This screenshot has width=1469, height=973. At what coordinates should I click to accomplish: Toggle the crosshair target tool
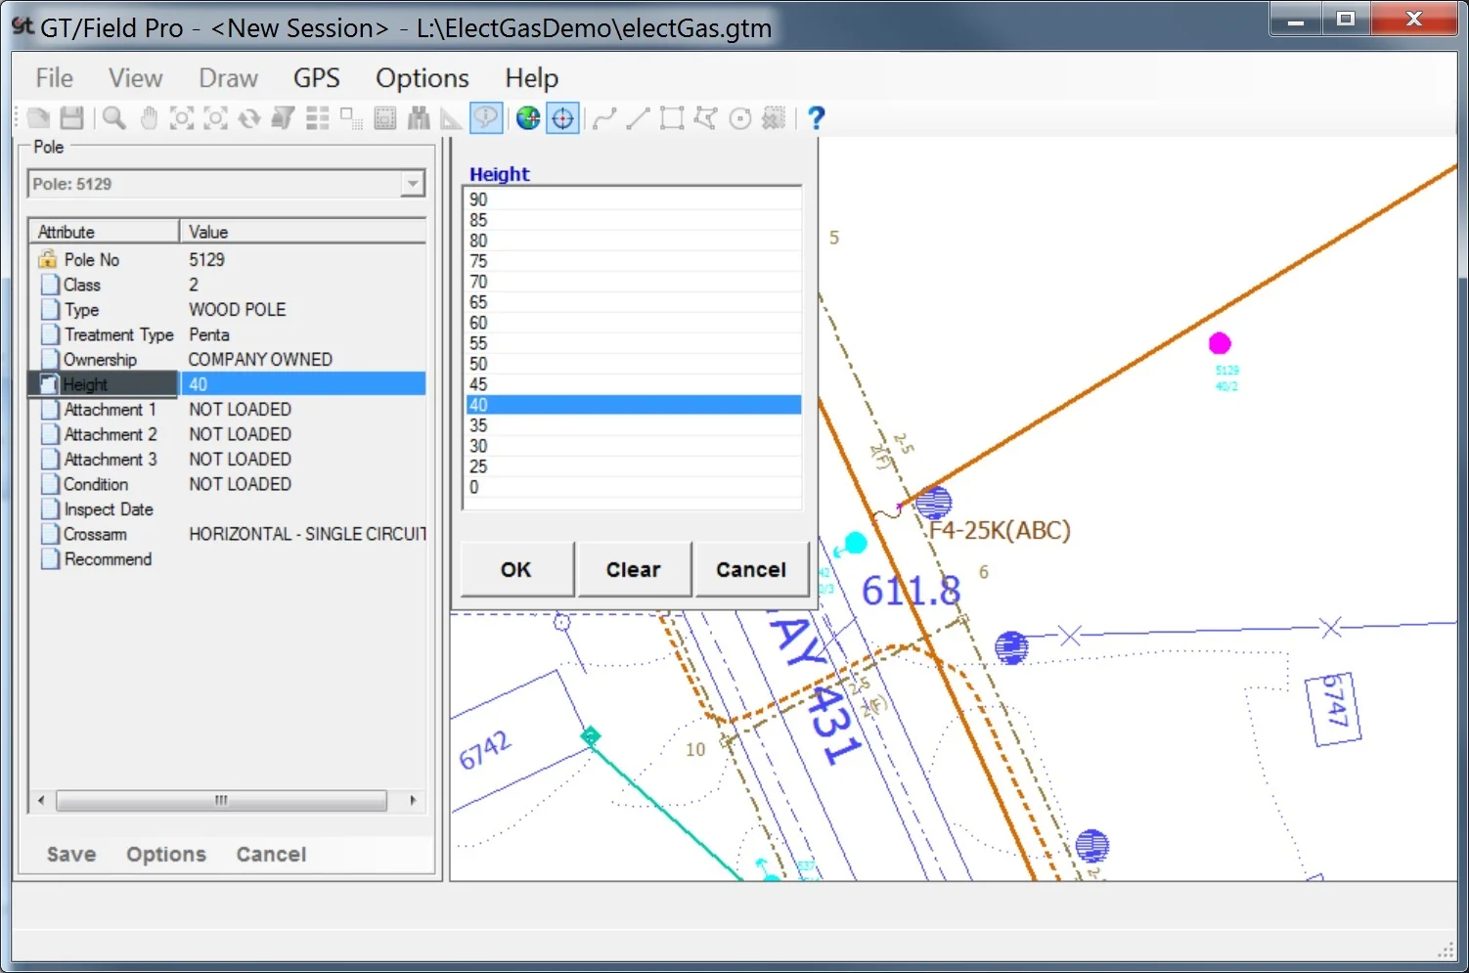562,118
